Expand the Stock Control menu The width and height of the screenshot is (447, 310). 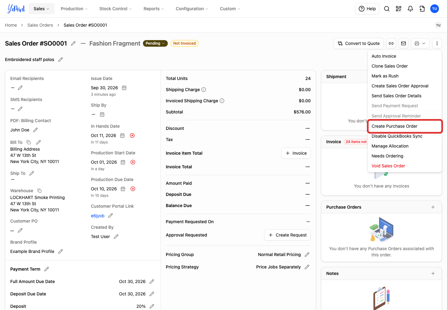(115, 9)
